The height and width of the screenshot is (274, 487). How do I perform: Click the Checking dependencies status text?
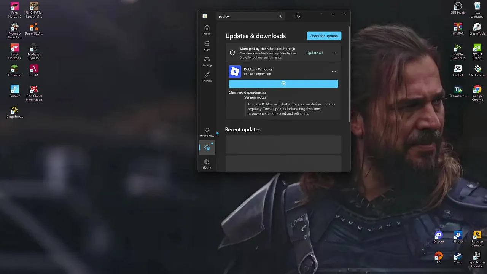pos(247,92)
